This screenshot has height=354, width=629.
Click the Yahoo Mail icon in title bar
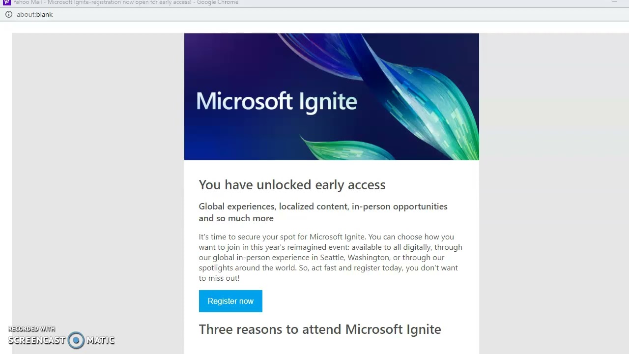coord(7,2)
